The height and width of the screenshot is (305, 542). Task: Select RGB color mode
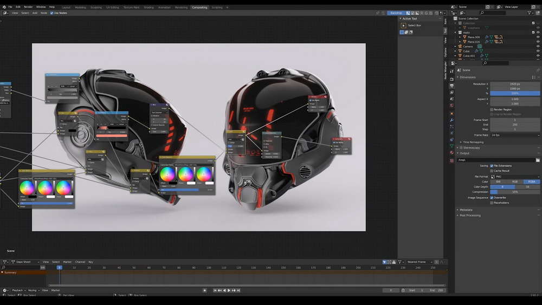click(515, 181)
